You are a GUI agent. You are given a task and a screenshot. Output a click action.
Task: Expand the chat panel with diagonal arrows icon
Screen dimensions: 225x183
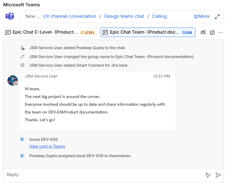(x=217, y=17)
